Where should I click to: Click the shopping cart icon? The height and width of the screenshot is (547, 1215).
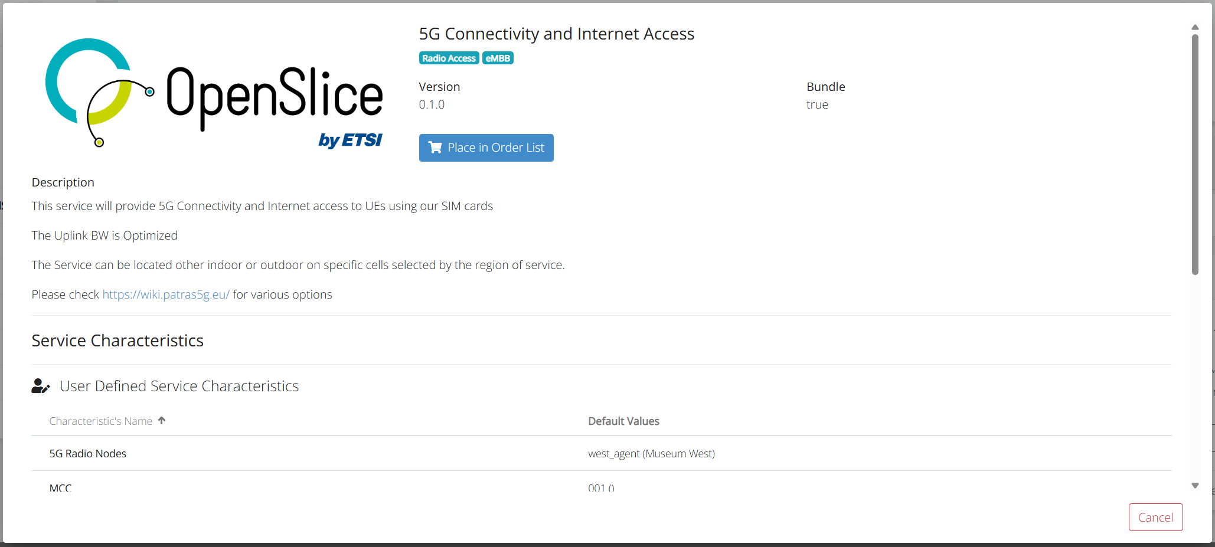click(435, 148)
